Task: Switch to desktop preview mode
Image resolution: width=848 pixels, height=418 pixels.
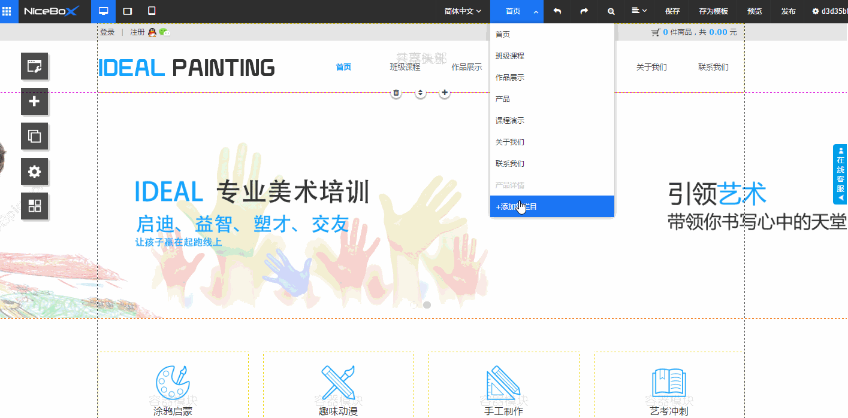Action: click(104, 11)
